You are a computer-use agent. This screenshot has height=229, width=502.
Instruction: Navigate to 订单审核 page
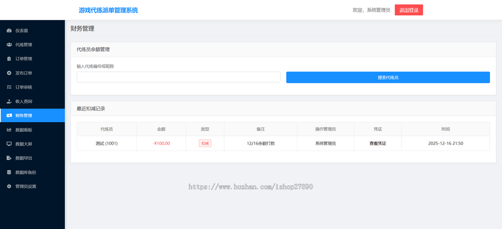(x=32, y=87)
